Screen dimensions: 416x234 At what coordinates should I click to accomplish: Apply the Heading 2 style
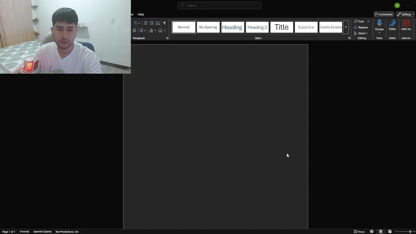[257, 27]
